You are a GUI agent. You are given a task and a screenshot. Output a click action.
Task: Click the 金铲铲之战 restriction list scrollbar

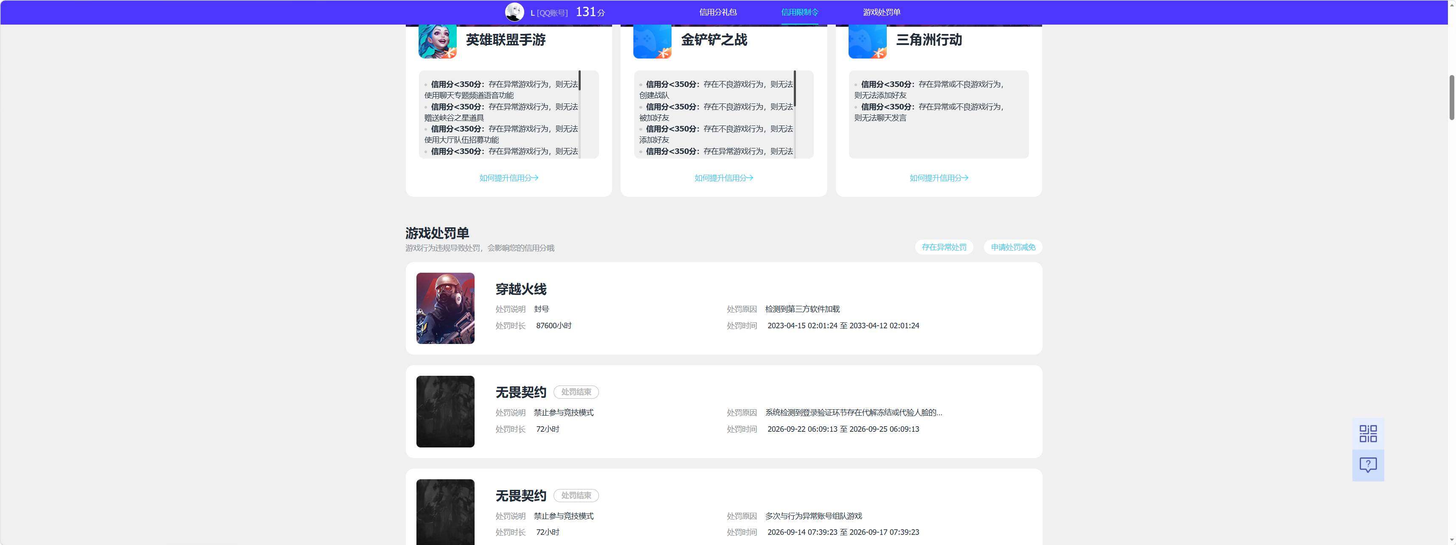pyautogui.click(x=795, y=89)
